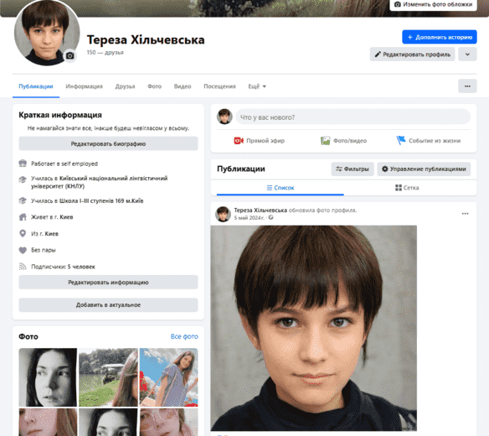Click Управление публикациями gear button
This screenshot has width=489, height=436.
coord(424,169)
